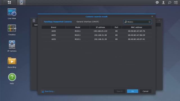Switch to Synology Supported Cameras tab

coord(58,22)
